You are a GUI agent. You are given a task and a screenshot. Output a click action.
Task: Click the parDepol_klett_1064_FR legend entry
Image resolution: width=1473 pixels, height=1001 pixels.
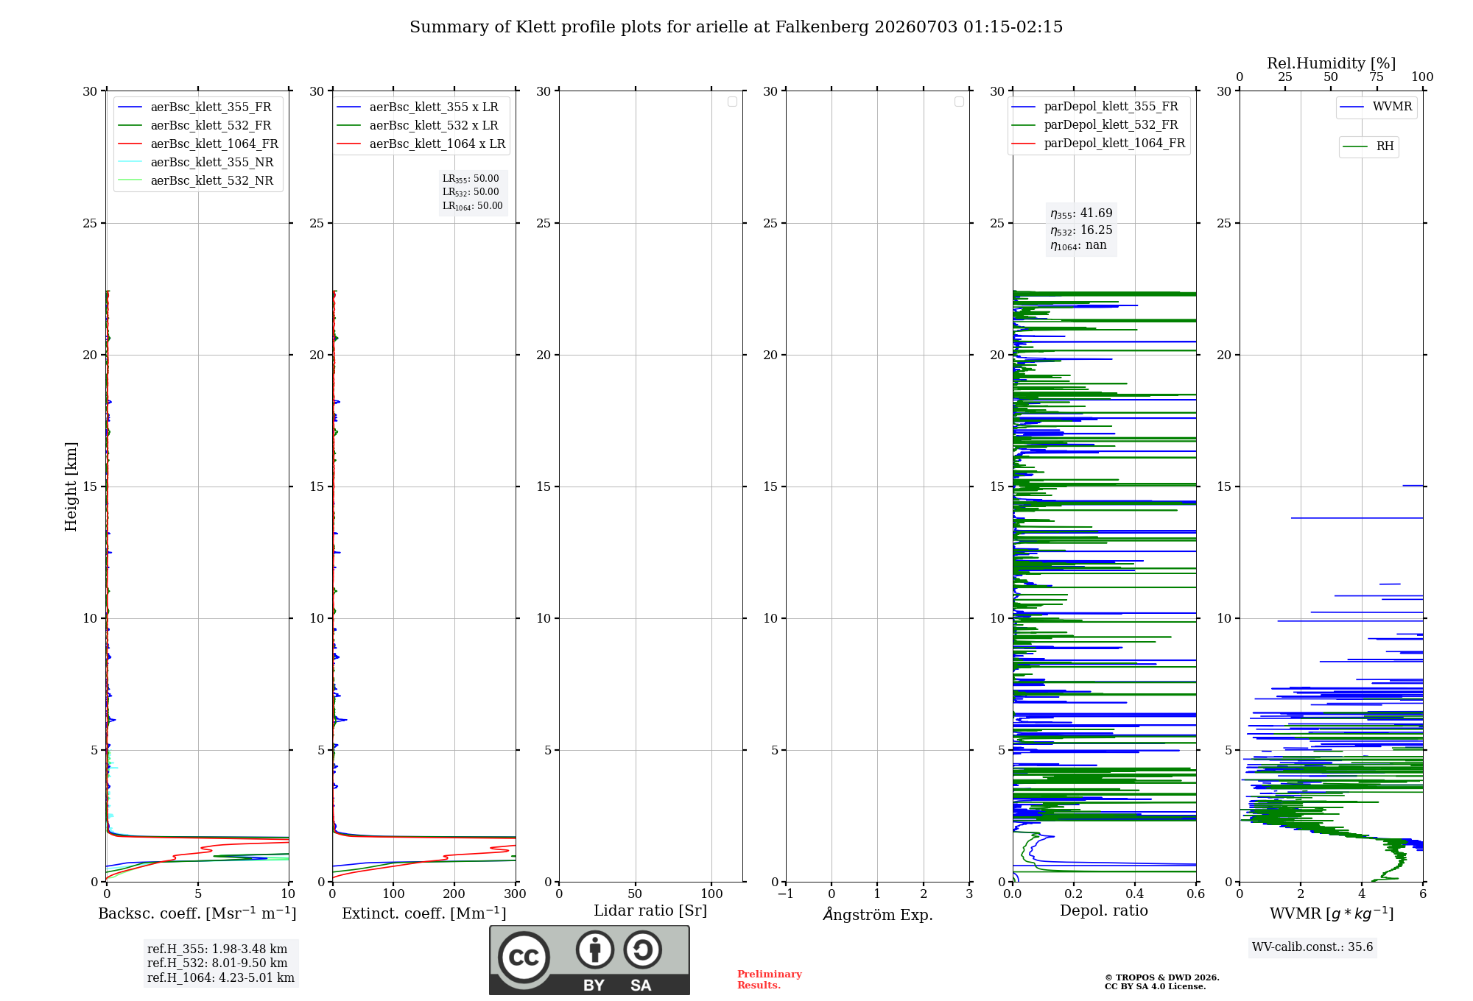point(1098,144)
